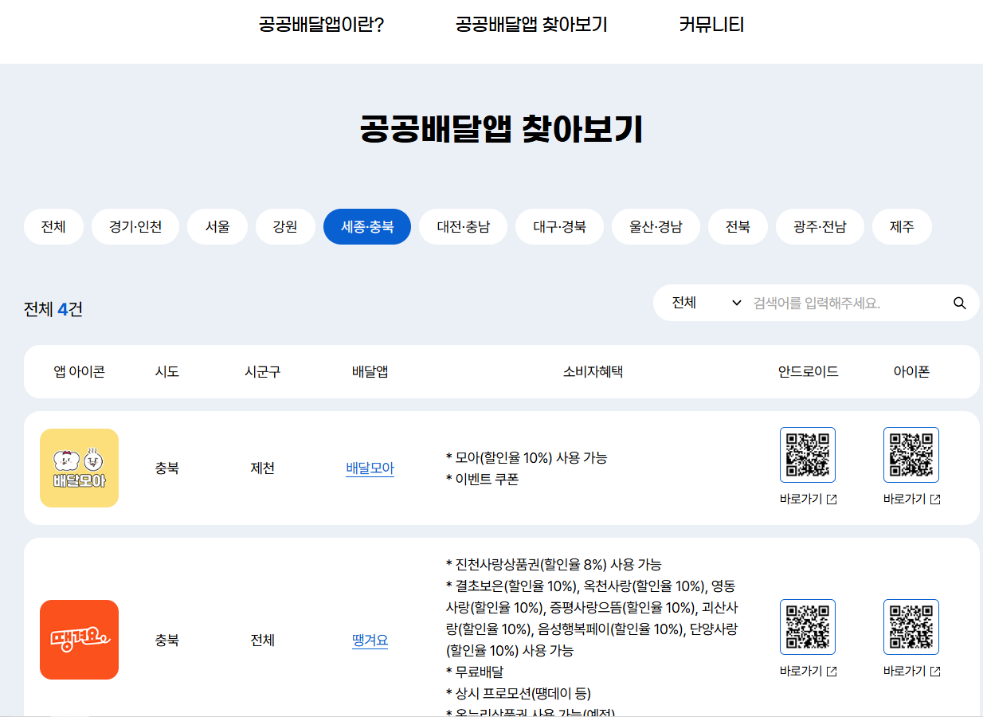Click the 땡겨요 iPhone QR code

pyautogui.click(x=911, y=626)
